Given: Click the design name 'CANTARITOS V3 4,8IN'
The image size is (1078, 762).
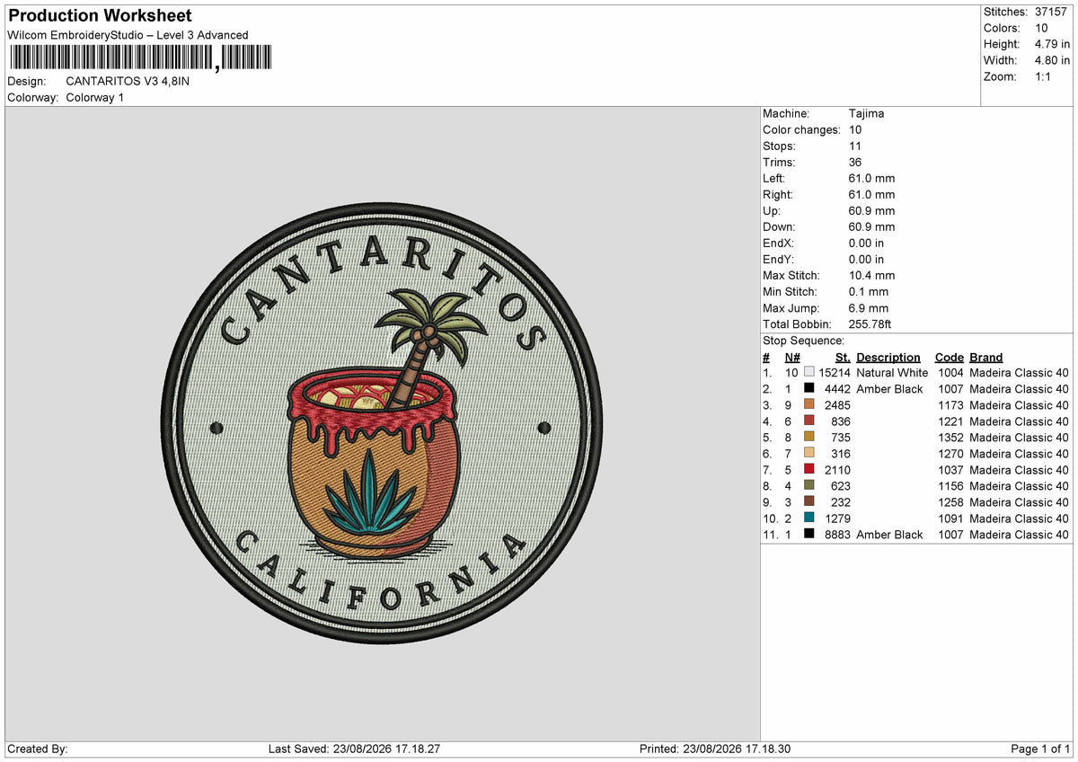Looking at the screenshot, I should point(128,81).
